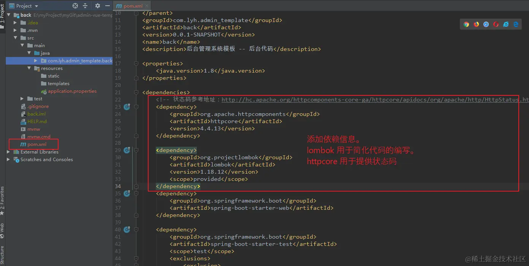Screen dimensions: 529x266
Task: Open pom.xml in Internet Explorer icon
Action: coord(506,24)
